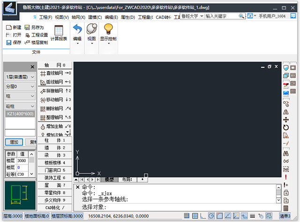Toggle object snap tracking in status bar
Screen dimensions: 300x222
(x=228, y=216)
